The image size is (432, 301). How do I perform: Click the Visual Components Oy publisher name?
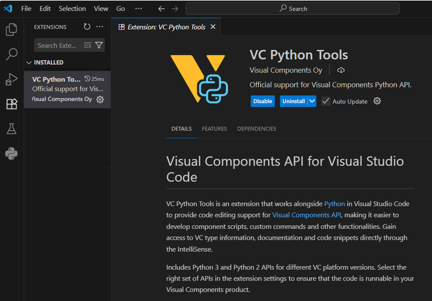point(286,70)
